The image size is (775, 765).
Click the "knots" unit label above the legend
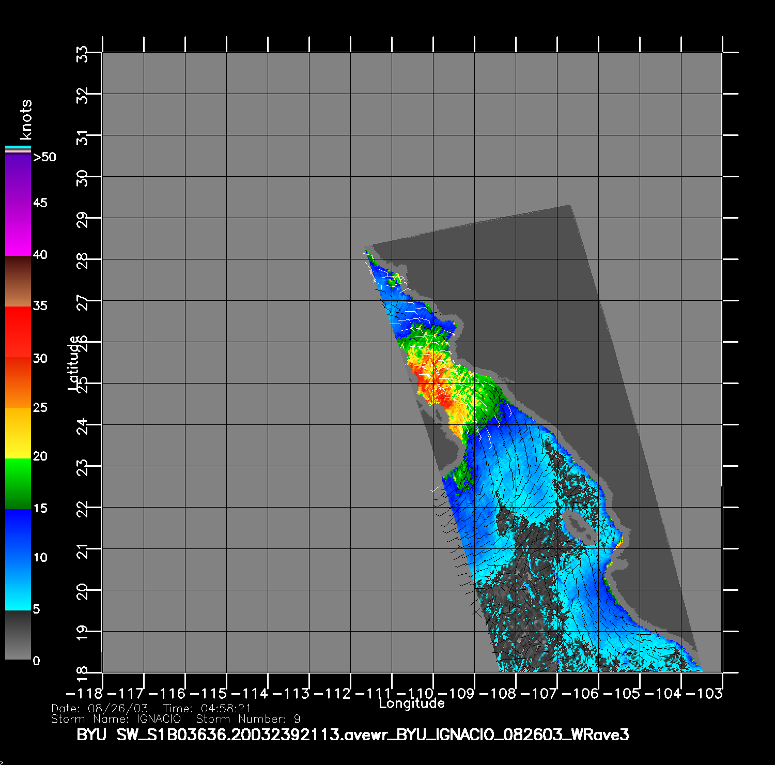click(x=26, y=119)
